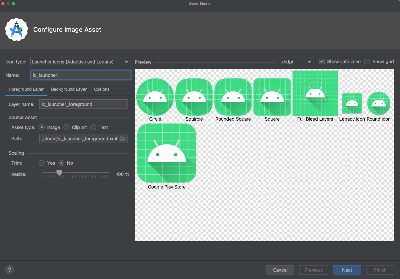Switch to the Background Layer tab
The image size is (400, 279).
(x=69, y=89)
